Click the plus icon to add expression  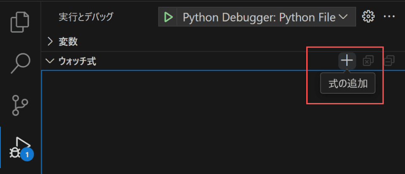347,61
